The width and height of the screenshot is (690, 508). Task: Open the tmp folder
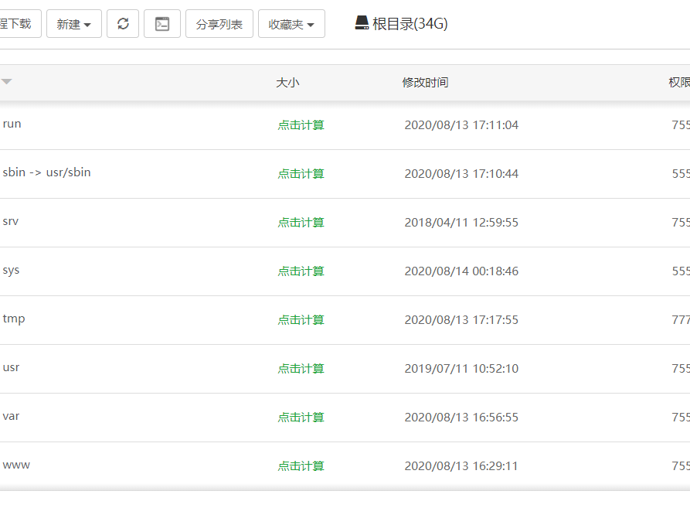coord(14,319)
